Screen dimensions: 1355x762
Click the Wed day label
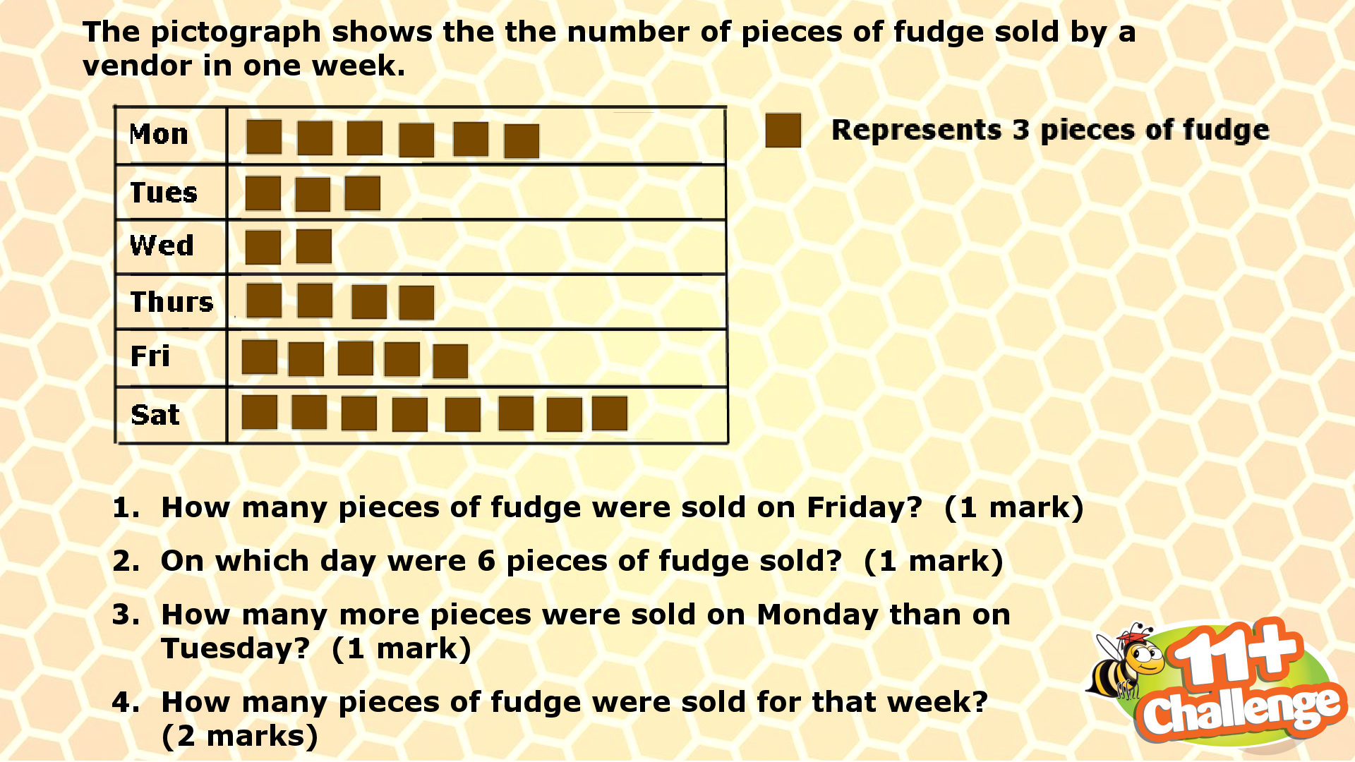pos(162,246)
